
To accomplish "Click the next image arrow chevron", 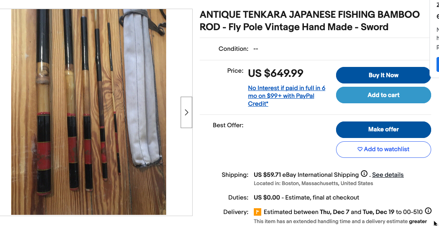I will point(186,112).
